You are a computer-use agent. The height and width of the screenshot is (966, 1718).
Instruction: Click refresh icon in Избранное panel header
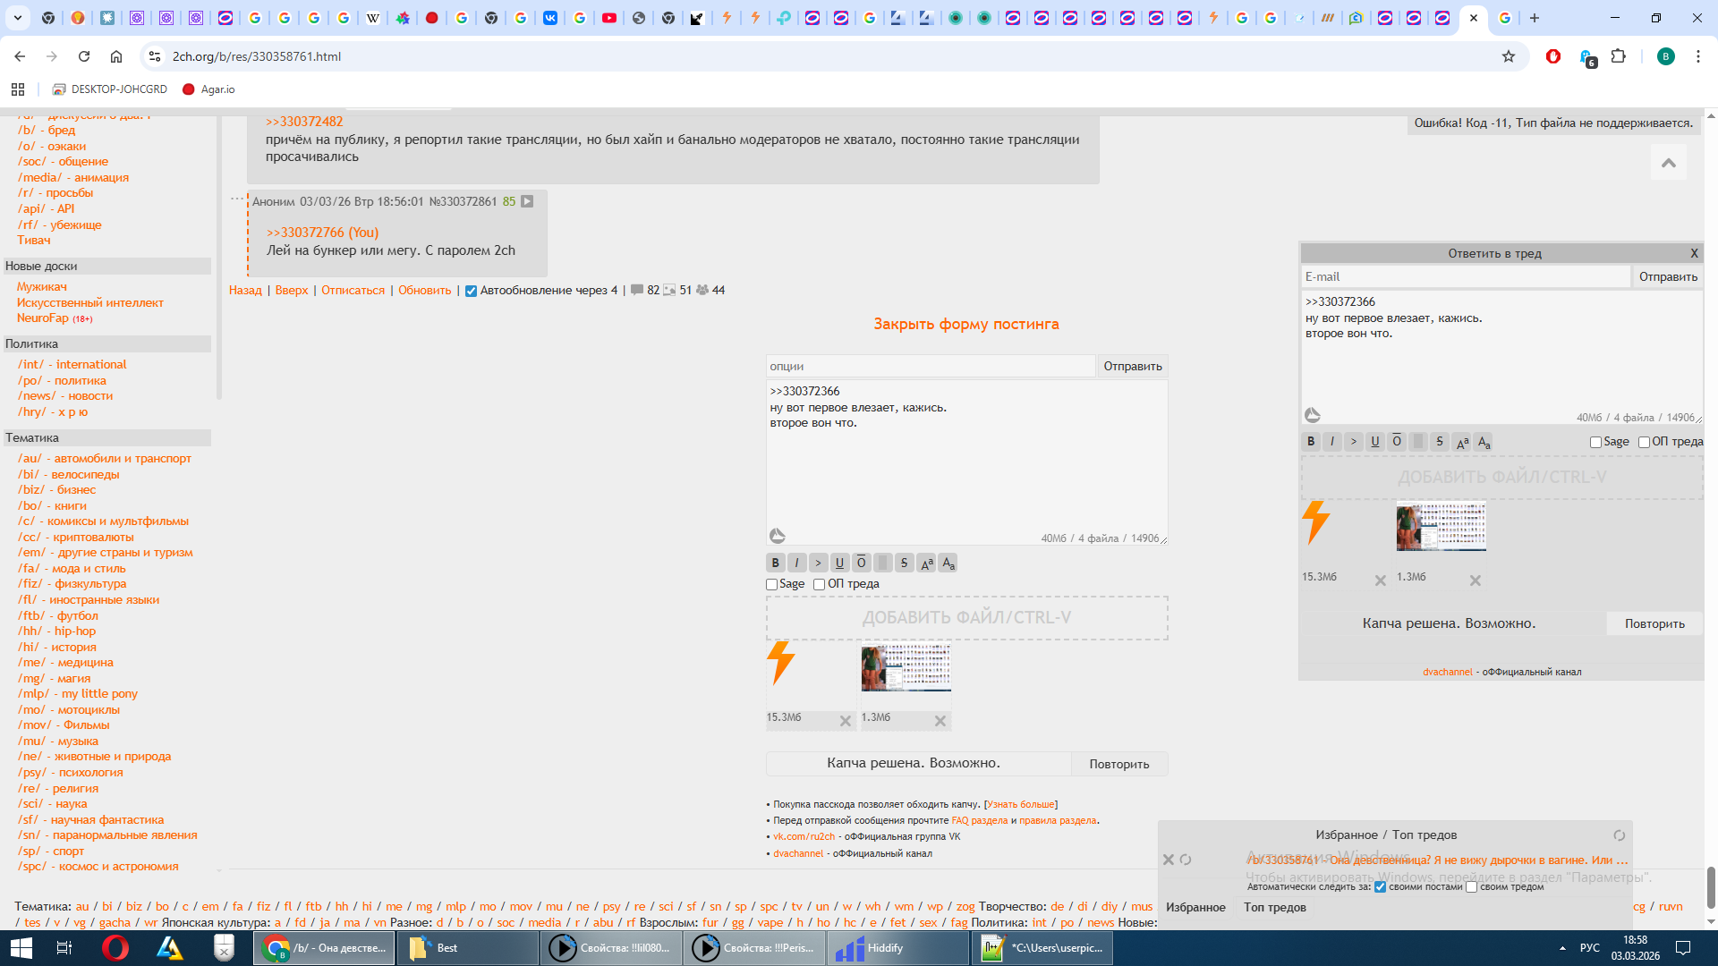click(1619, 835)
